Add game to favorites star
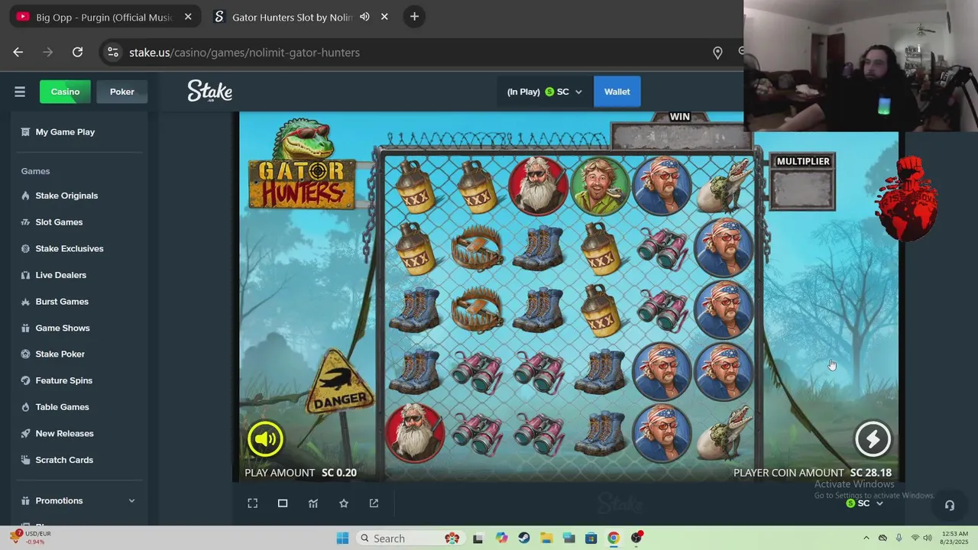Viewport: 978px width, 550px height. (x=344, y=503)
